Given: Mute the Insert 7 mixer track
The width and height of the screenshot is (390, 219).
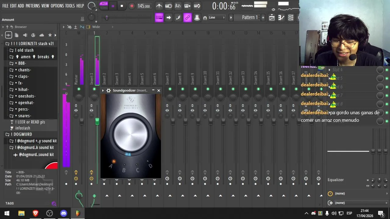Looking at the screenshot, I should tap(170, 89).
